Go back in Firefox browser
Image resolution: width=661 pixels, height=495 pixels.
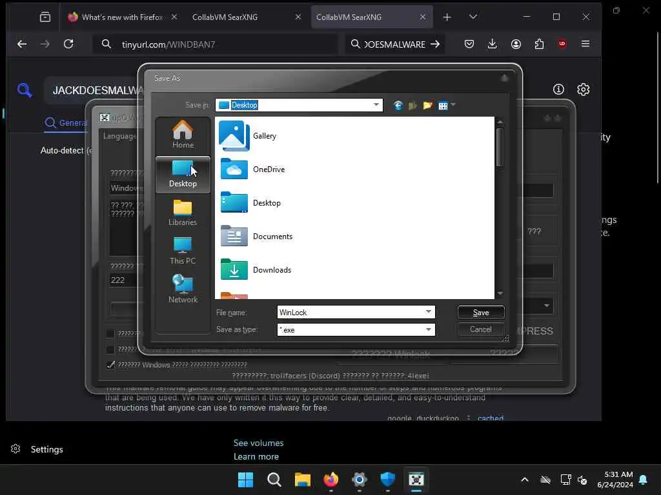point(22,44)
